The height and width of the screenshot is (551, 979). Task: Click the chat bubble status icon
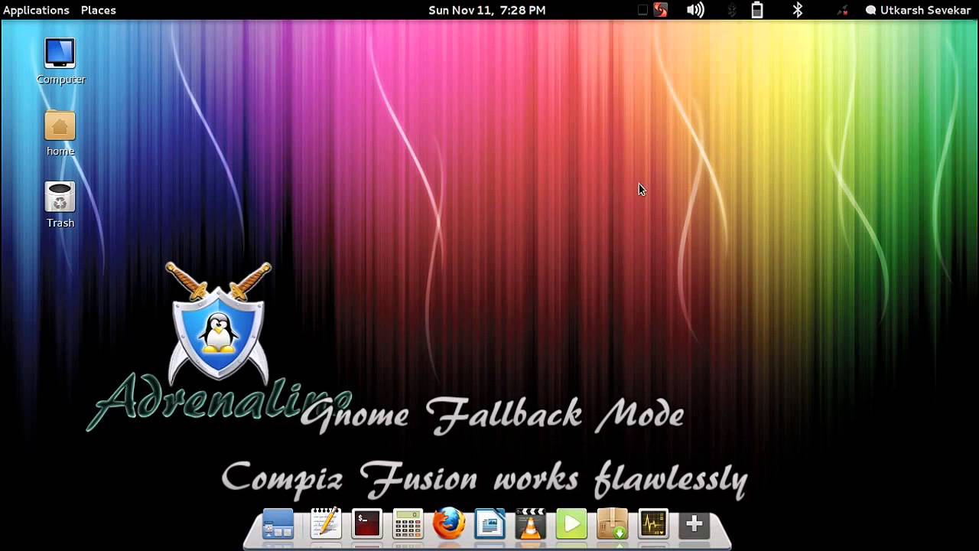[x=870, y=10]
